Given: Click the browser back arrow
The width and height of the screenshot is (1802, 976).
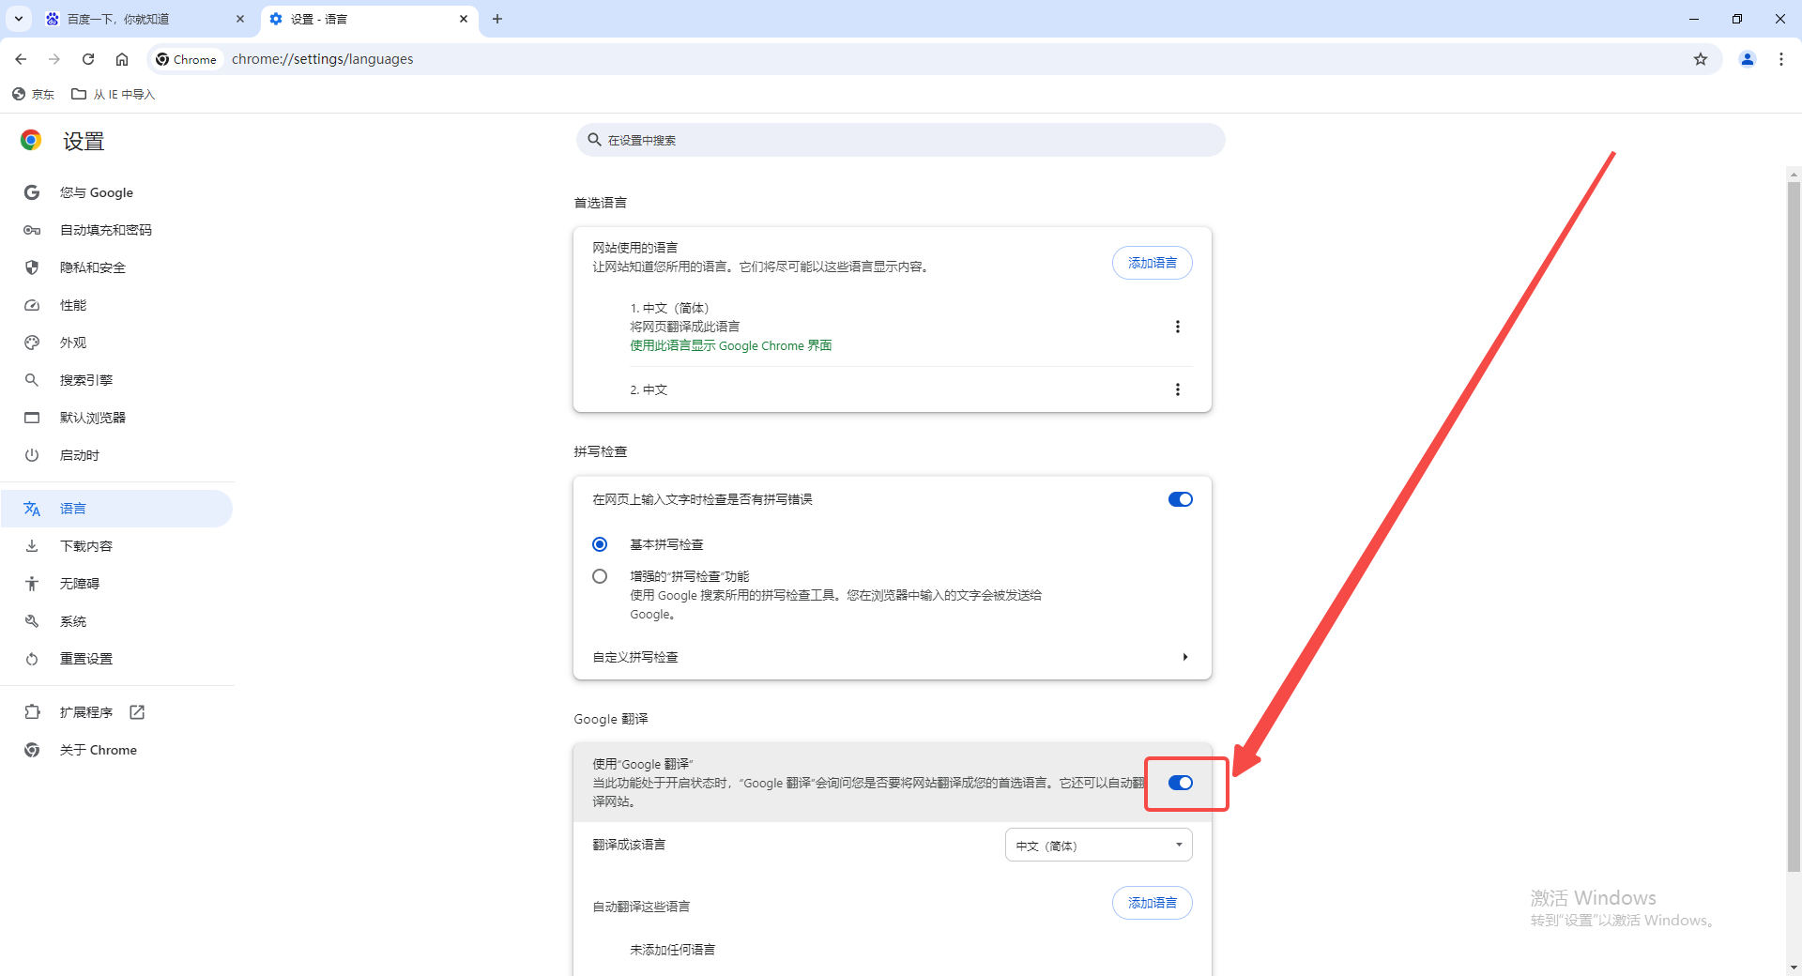Looking at the screenshot, I should point(21,59).
